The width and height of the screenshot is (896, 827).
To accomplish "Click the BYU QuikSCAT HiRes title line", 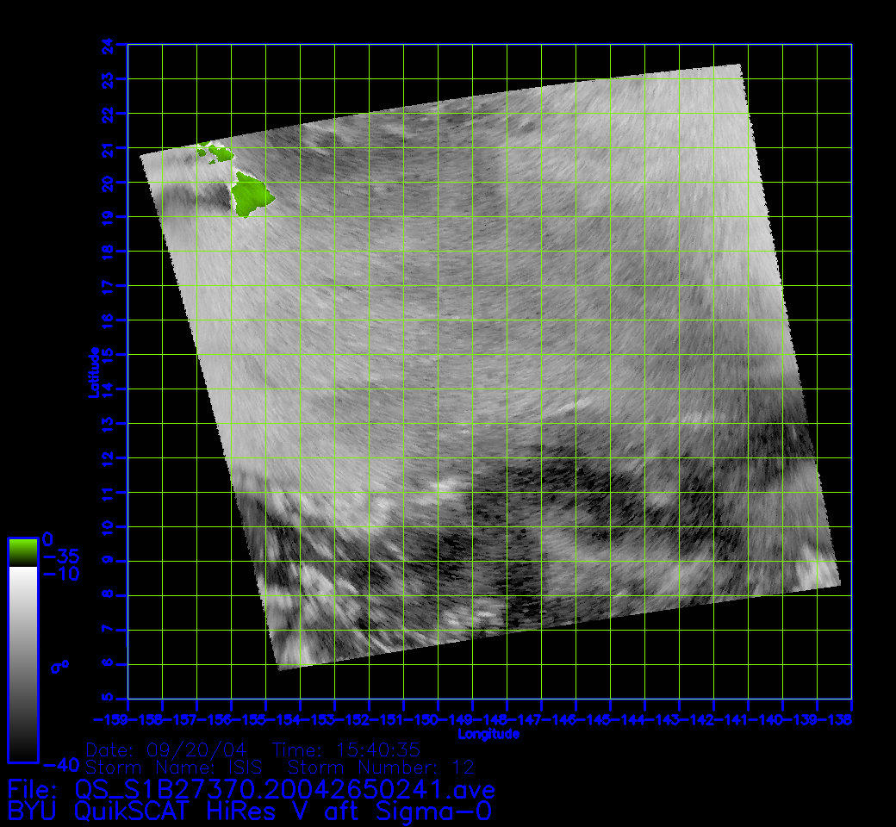I will pos(250,811).
